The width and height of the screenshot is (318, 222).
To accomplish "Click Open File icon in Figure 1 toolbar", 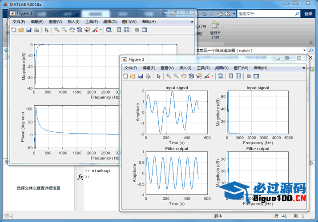I will coord(21,30).
